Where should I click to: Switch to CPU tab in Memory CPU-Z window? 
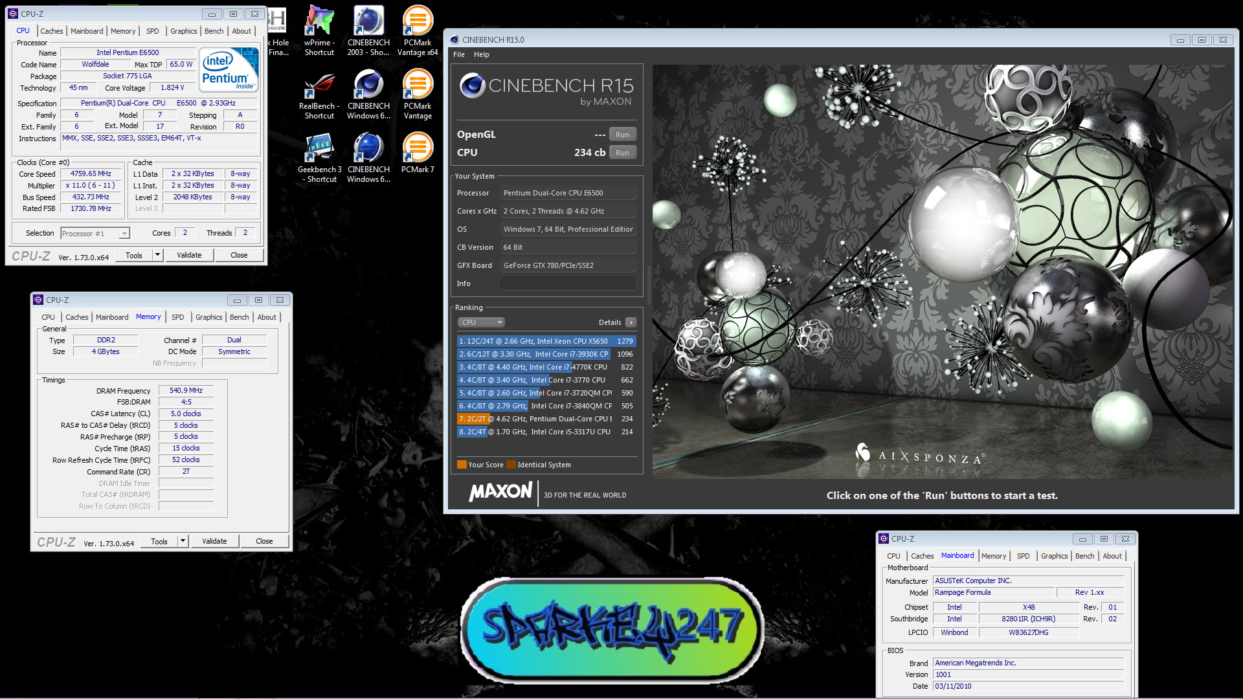click(x=48, y=317)
